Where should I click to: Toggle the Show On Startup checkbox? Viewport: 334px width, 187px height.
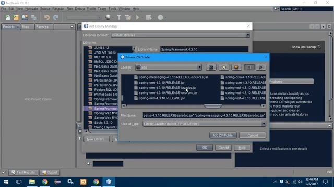coord(319,47)
